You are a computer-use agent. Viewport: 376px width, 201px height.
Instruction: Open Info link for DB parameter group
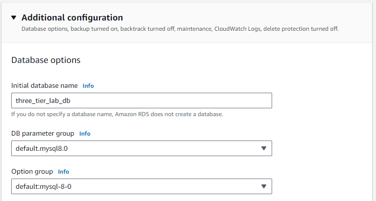85,133
